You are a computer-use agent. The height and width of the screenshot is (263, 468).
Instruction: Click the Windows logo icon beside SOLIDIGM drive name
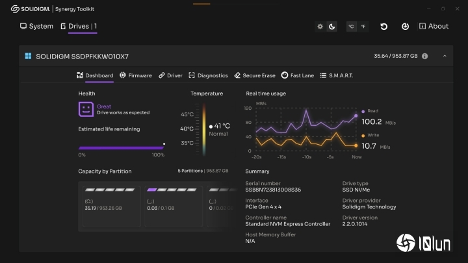[29, 56]
